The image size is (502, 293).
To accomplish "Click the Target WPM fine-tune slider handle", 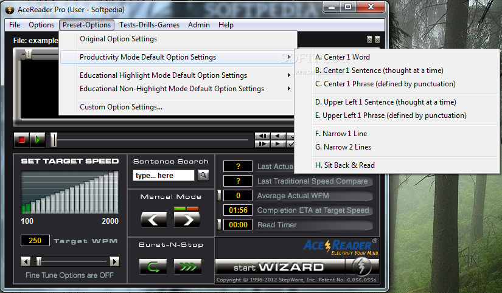I will click(x=39, y=261).
